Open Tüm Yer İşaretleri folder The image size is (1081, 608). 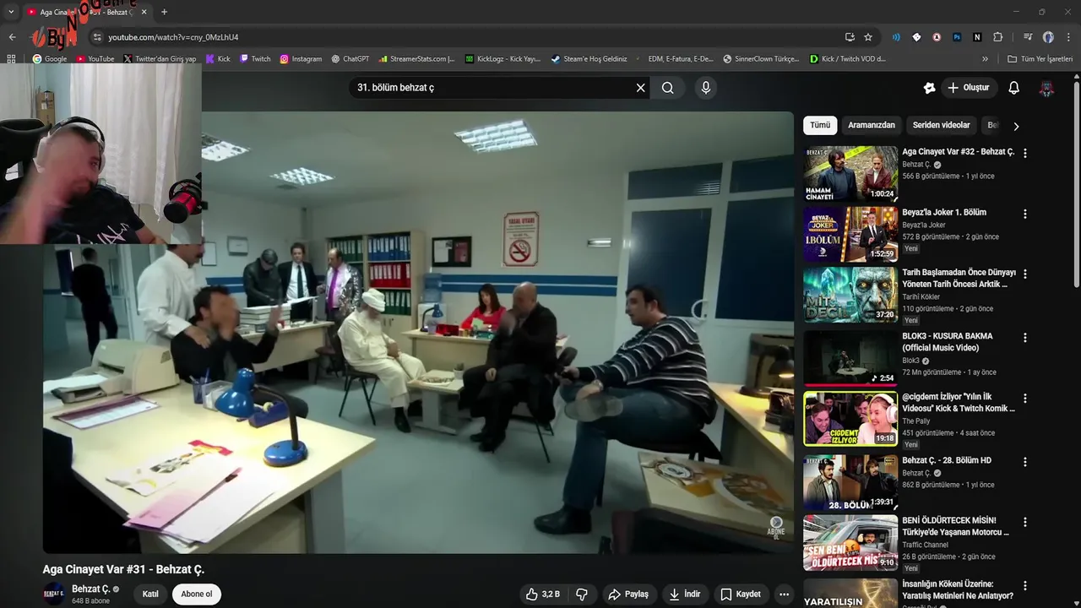[1040, 59]
